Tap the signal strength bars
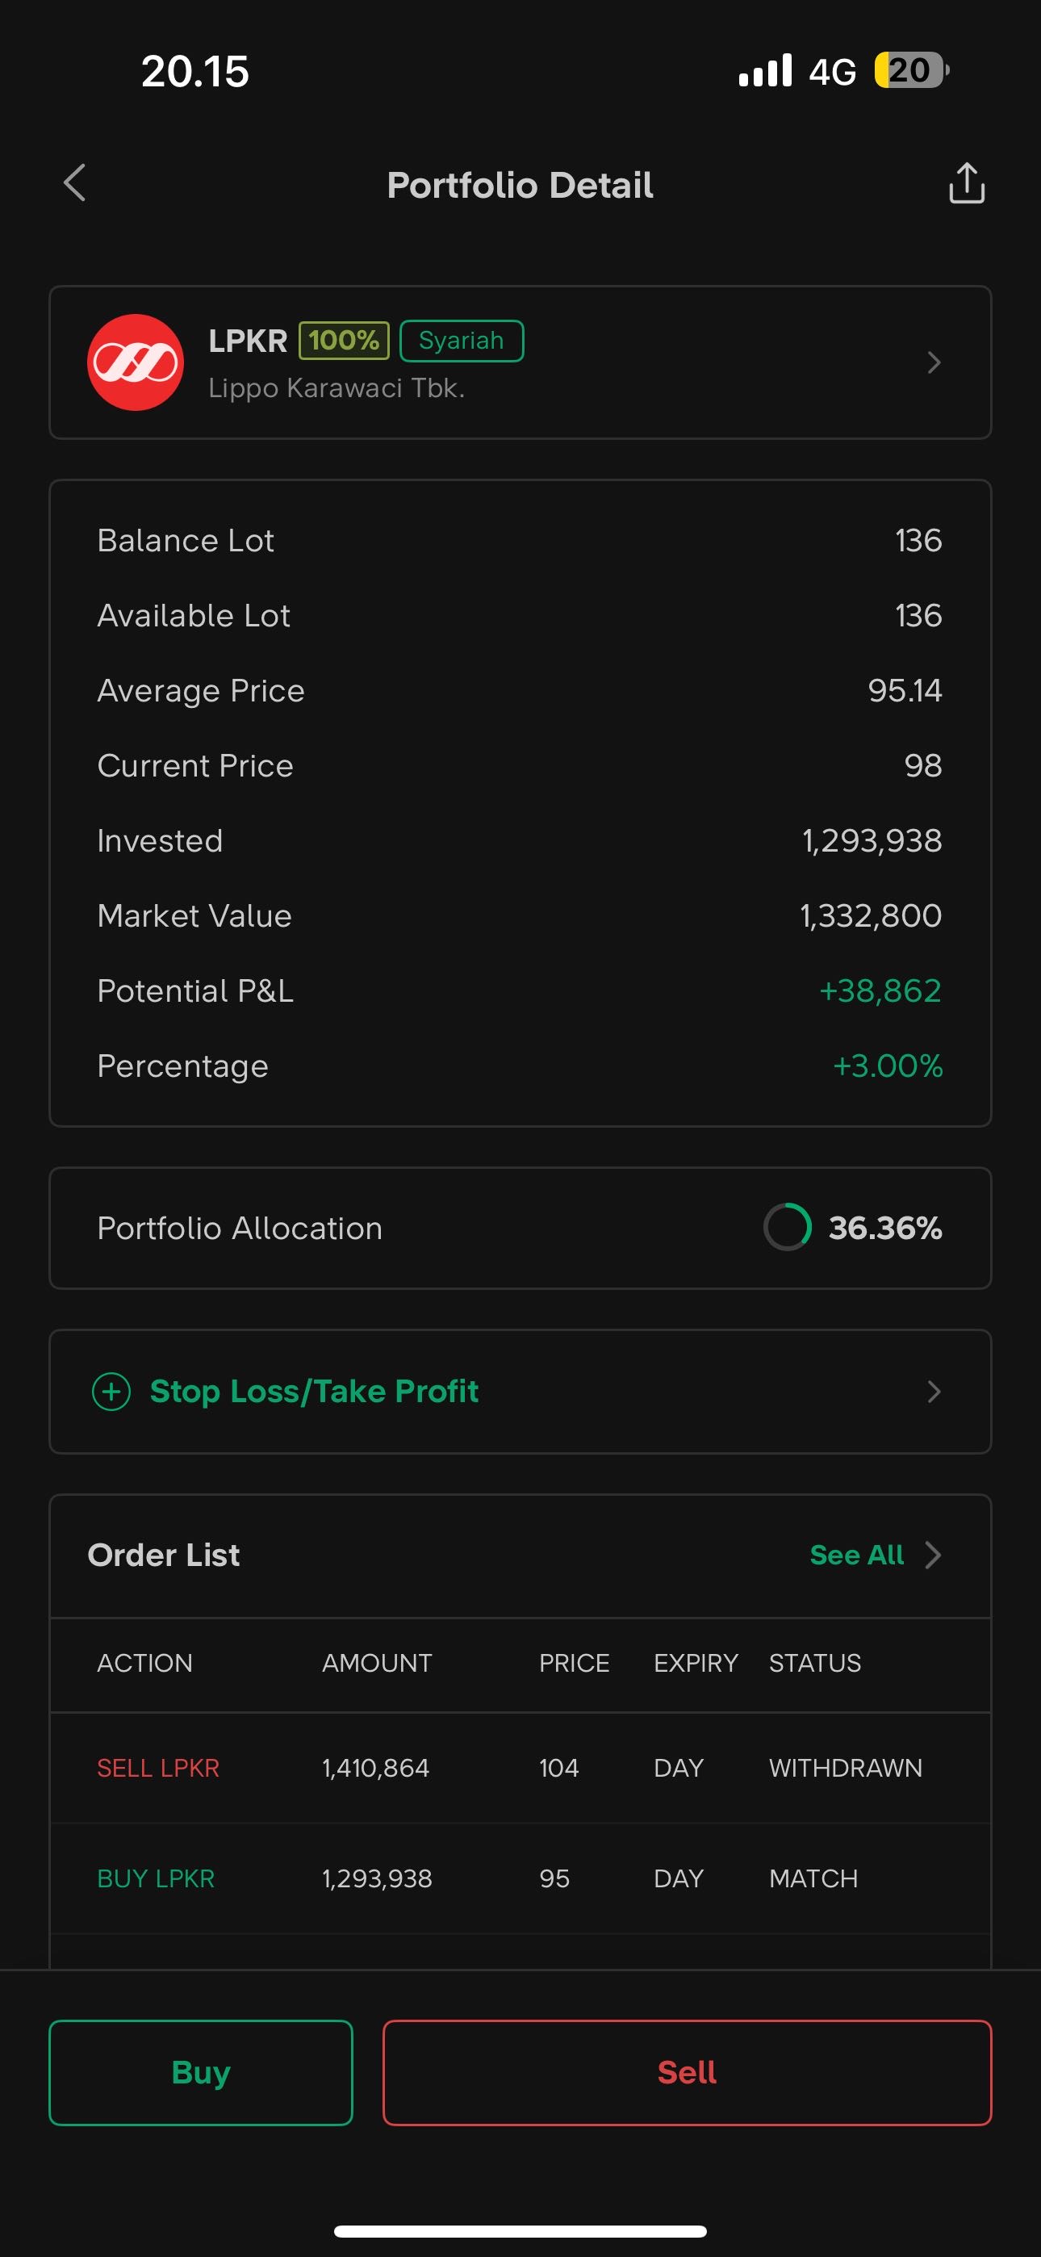Viewport: 1041px width, 2257px height. [x=765, y=71]
